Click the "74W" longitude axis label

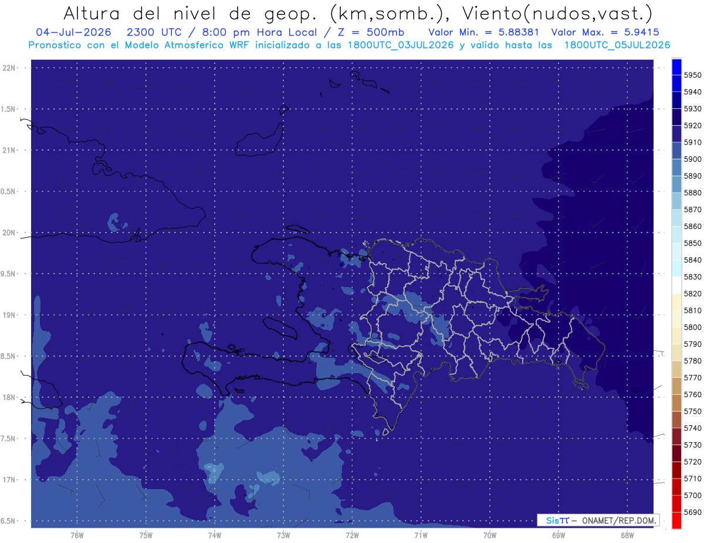point(215,535)
